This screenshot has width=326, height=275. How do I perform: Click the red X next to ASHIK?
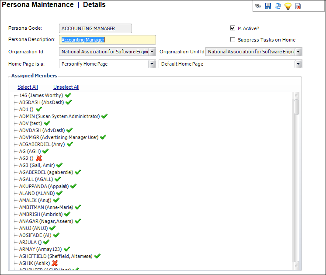click(55, 263)
